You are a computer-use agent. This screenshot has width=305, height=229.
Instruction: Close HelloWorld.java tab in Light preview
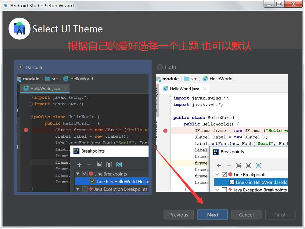[205, 89]
